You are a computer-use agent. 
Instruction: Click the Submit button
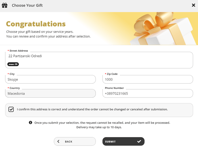[123, 142]
